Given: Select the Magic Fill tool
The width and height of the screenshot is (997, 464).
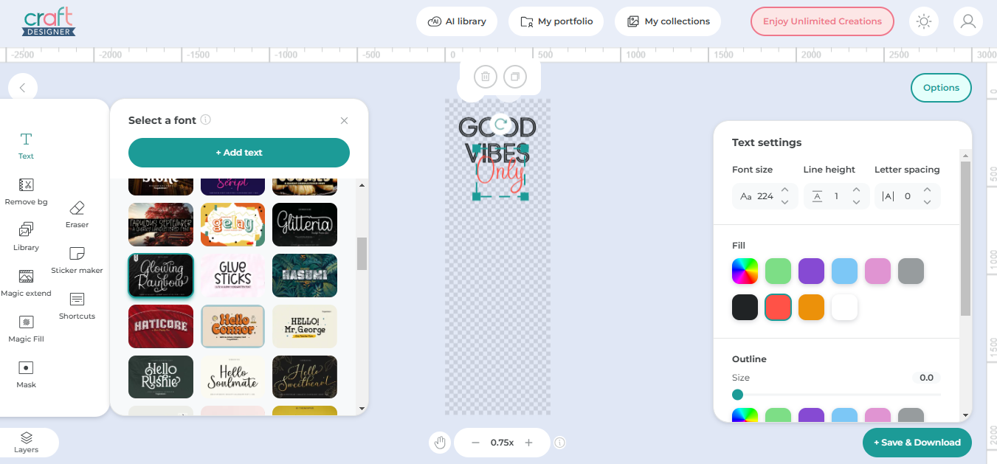Looking at the screenshot, I should [26, 328].
